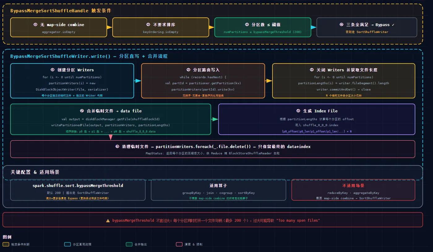Click the '关键配置 & 适用场景' heading

pos(34,172)
